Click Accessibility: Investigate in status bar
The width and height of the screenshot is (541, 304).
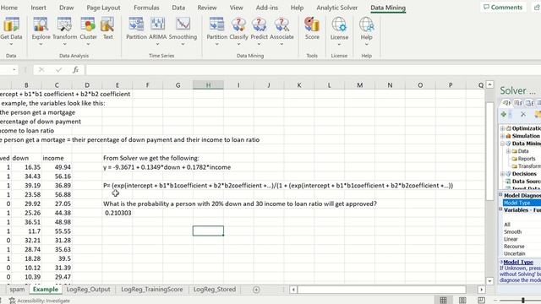(x=40, y=301)
